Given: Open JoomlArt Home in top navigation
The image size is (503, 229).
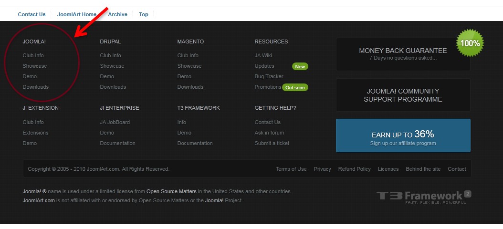Looking at the screenshot, I should coord(77,14).
